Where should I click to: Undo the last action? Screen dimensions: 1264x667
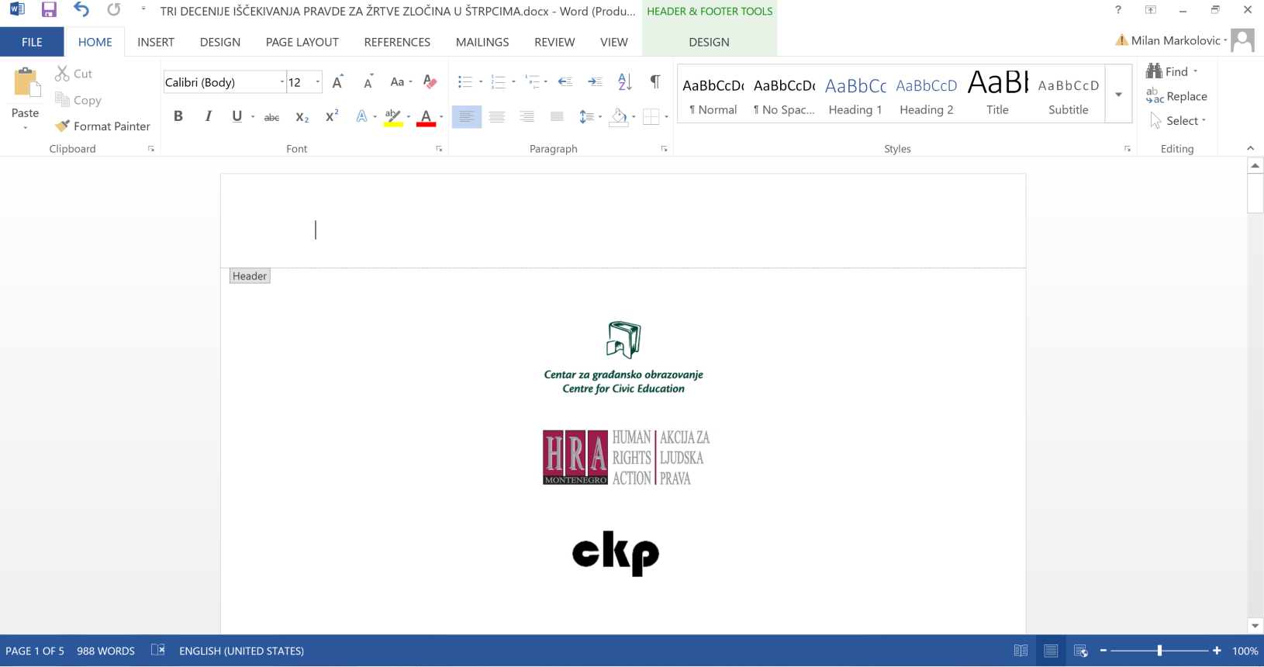(81, 10)
